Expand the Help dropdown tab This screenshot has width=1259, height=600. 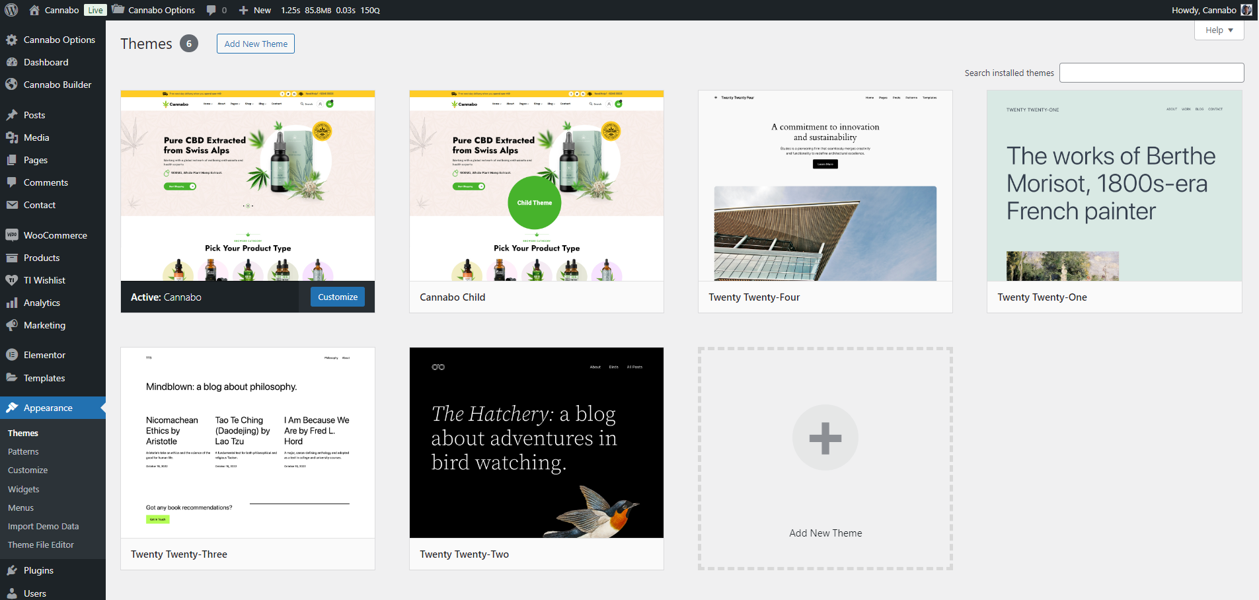click(1219, 30)
